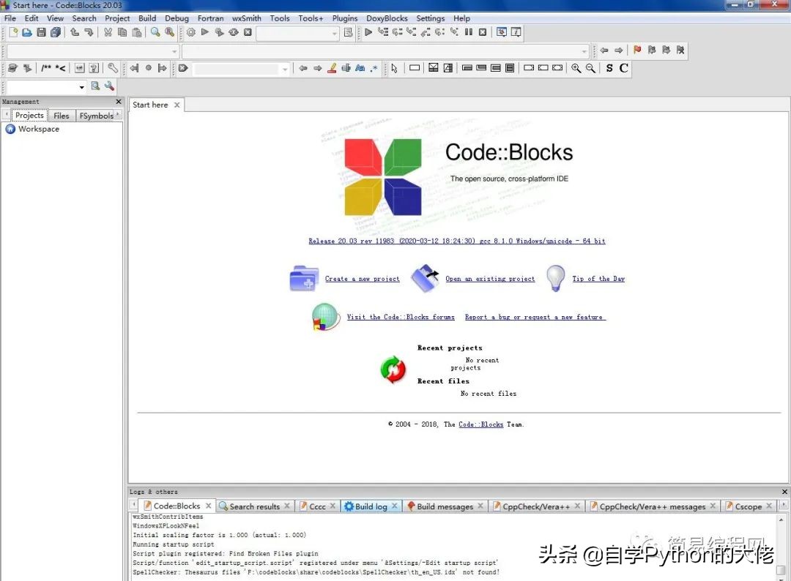Screen dimensions: 791x581
Task: Click the Nassi-Shneiderman zoom in icon
Action: tap(576, 68)
